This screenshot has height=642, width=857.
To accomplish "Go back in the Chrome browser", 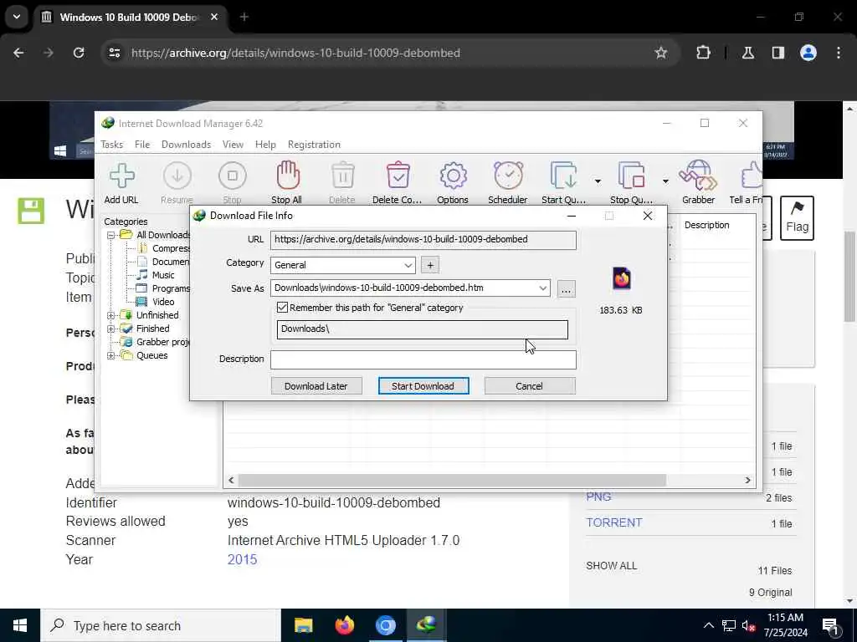I will coord(18,53).
